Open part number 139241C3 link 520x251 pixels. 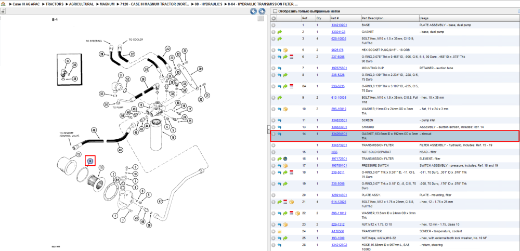339,32
